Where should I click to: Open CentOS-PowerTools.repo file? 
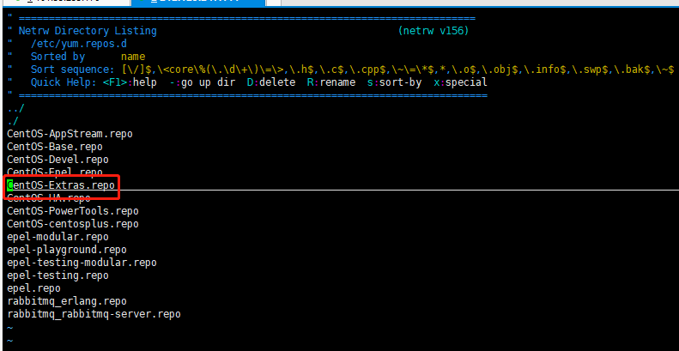[x=73, y=211]
